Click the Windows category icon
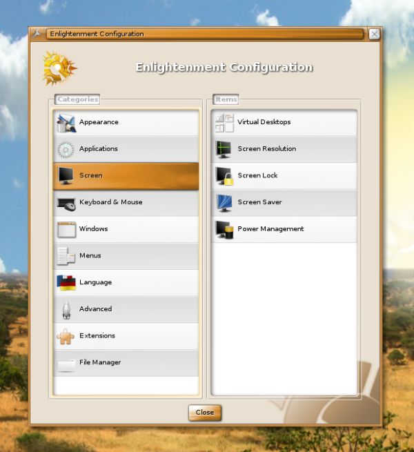Screen dimensions: 414x452 (66, 230)
